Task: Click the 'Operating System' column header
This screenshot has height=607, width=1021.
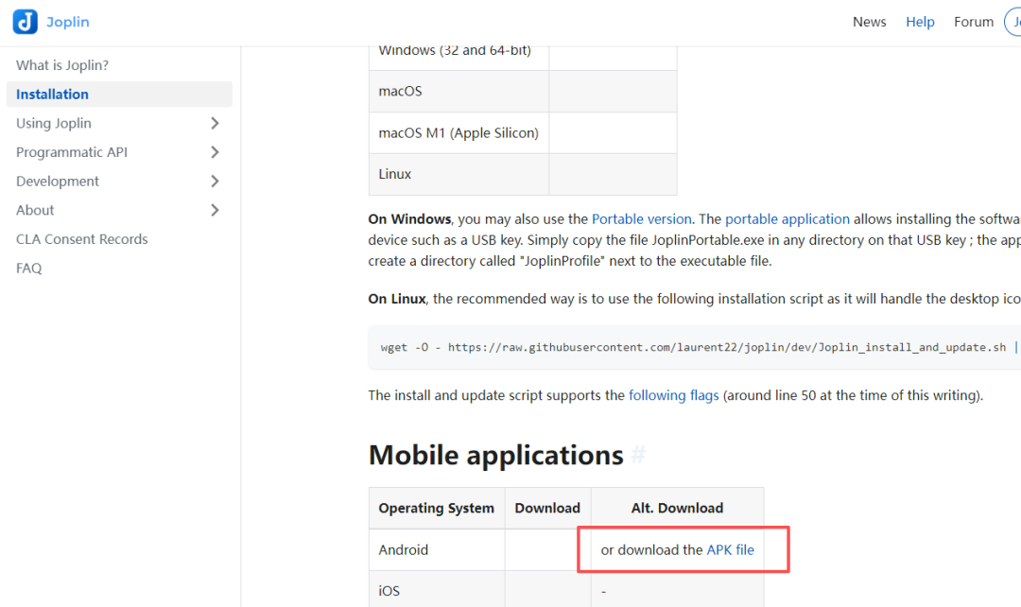Action: point(436,508)
